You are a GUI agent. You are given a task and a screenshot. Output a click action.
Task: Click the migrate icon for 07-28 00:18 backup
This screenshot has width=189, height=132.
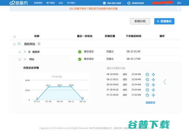tap(153, 90)
